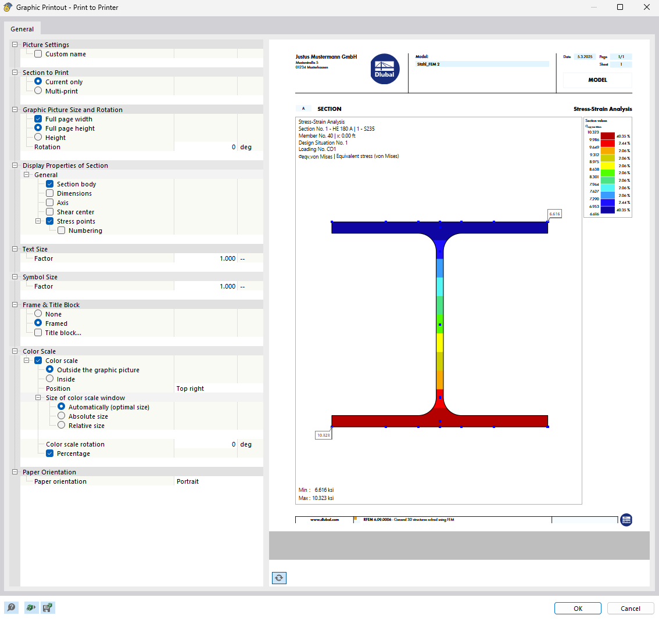The width and height of the screenshot is (659, 619).
Task: Click the small Dlubal logo in preview footer
Action: [x=626, y=520]
